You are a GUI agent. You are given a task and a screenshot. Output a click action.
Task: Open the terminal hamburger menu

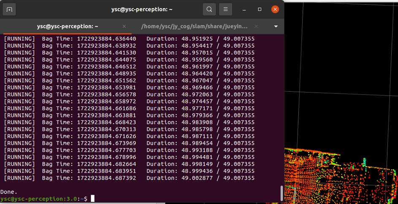[x=225, y=9]
